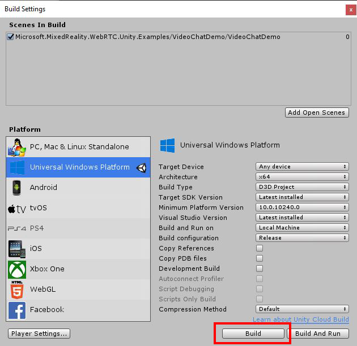Viewport: 357px width, 346px height.
Task: Open the Visual Studio Version dropdown
Action: tap(302, 218)
